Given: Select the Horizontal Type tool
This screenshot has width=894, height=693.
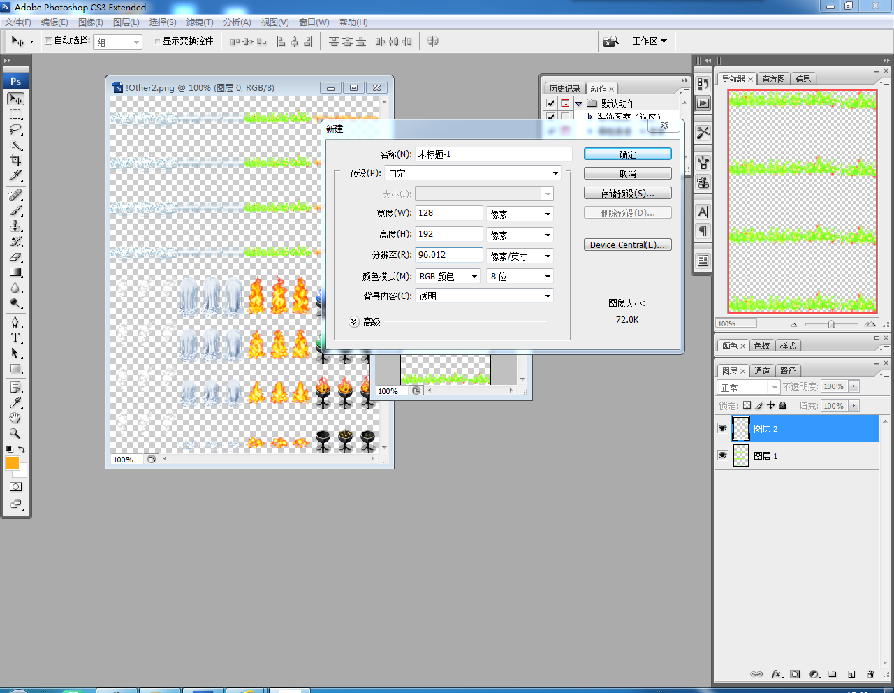Looking at the screenshot, I should 15,337.
